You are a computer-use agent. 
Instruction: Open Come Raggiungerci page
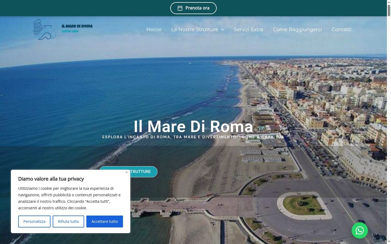(297, 30)
